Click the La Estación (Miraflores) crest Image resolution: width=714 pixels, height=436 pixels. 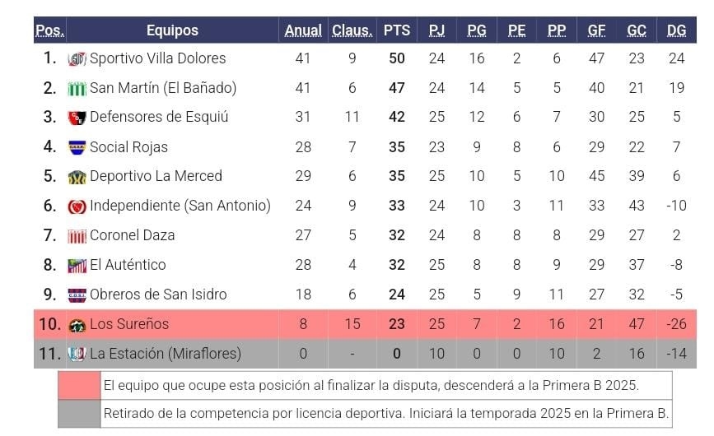point(77,354)
